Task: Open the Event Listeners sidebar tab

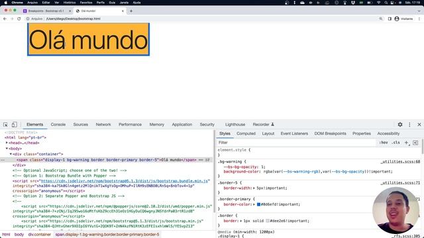Action: pos(294,134)
